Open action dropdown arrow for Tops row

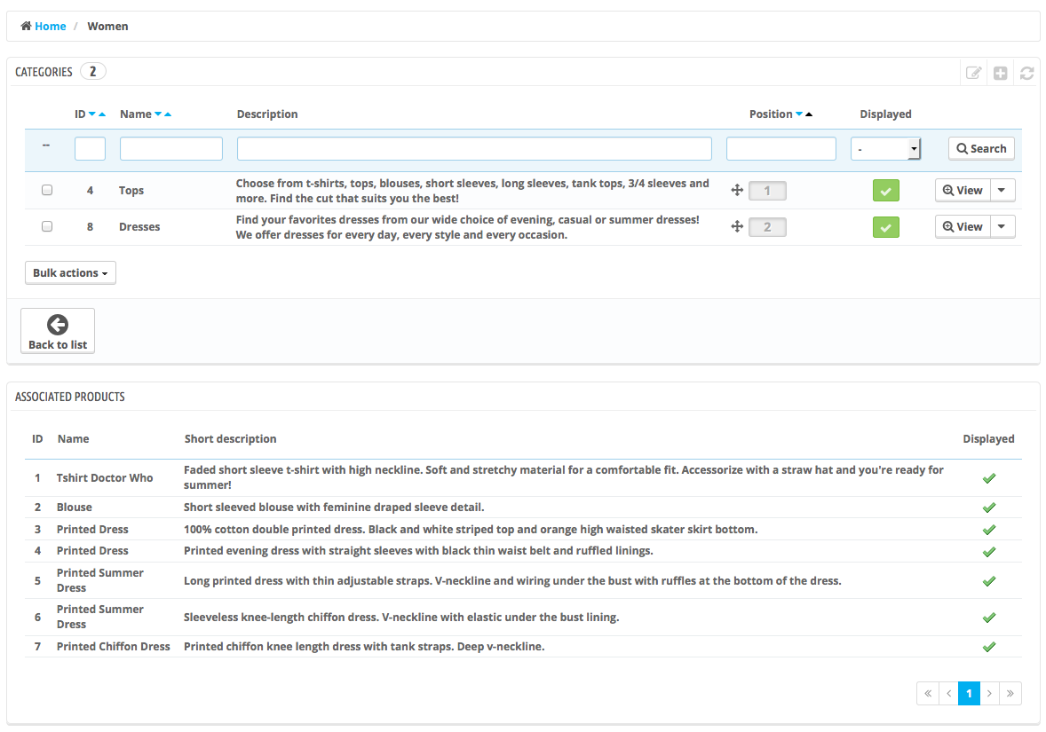1002,191
